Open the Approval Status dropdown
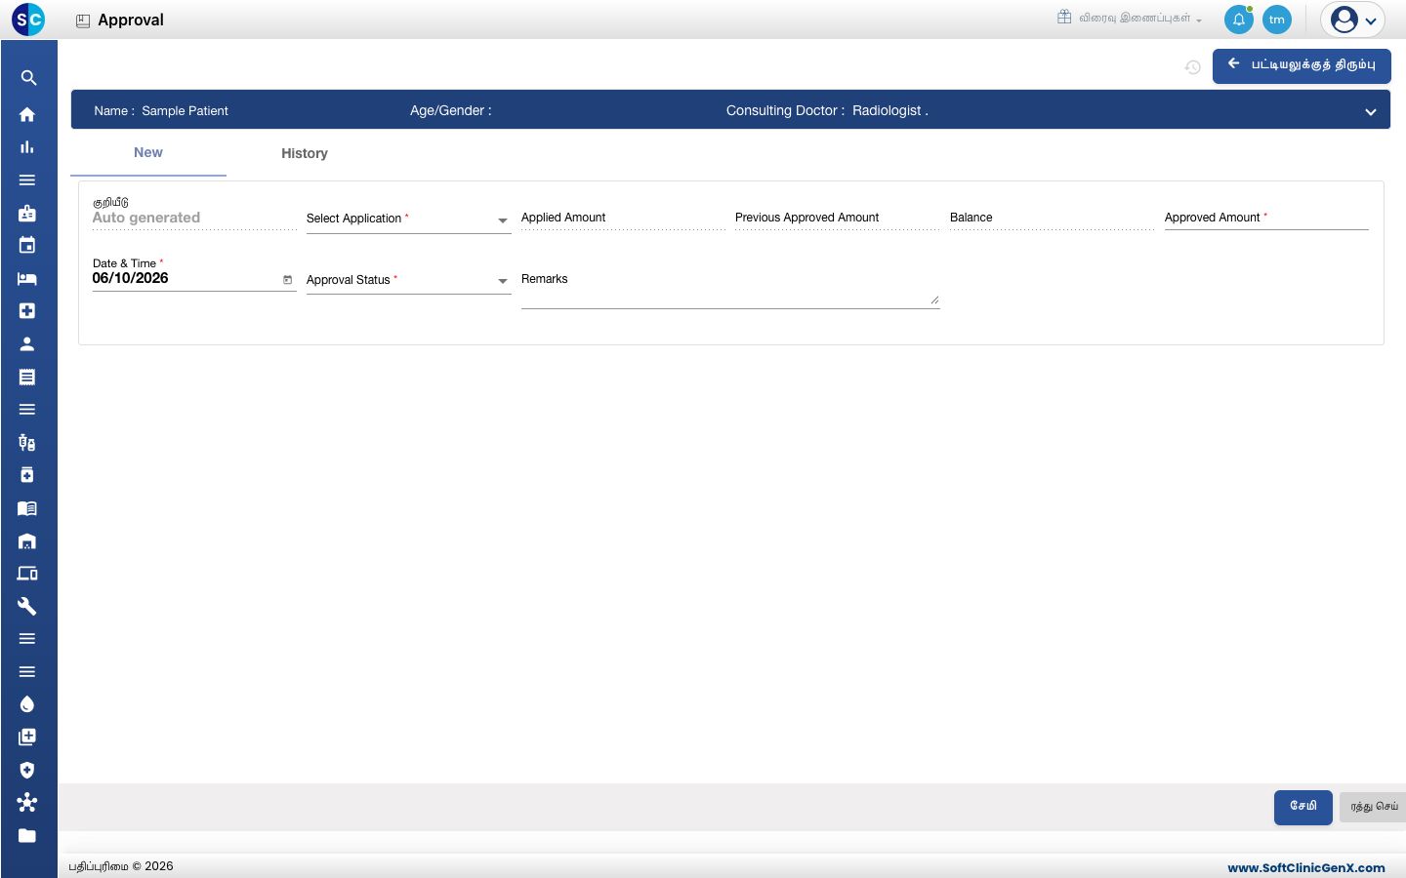The image size is (1406, 878). point(408,281)
